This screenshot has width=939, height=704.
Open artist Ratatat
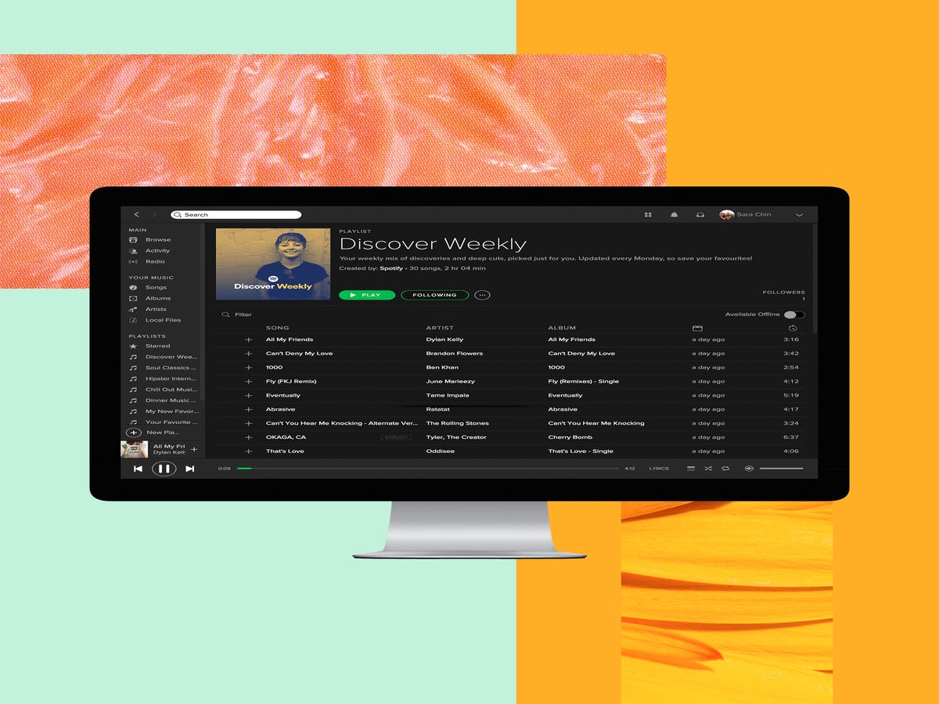point(437,409)
